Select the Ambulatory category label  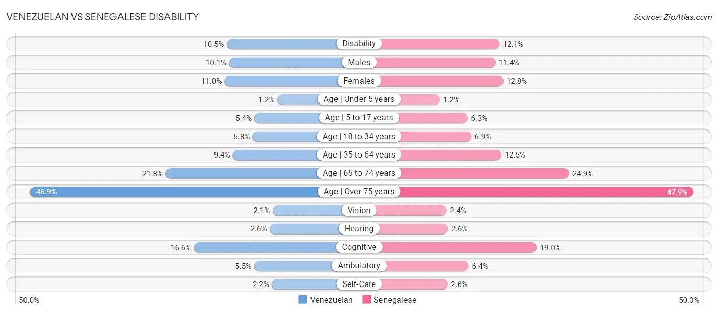pyautogui.click(x=359, y=266)
